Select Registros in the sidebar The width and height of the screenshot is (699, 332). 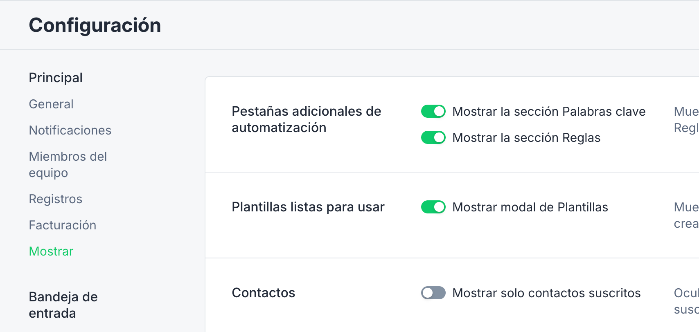(56, 199)
